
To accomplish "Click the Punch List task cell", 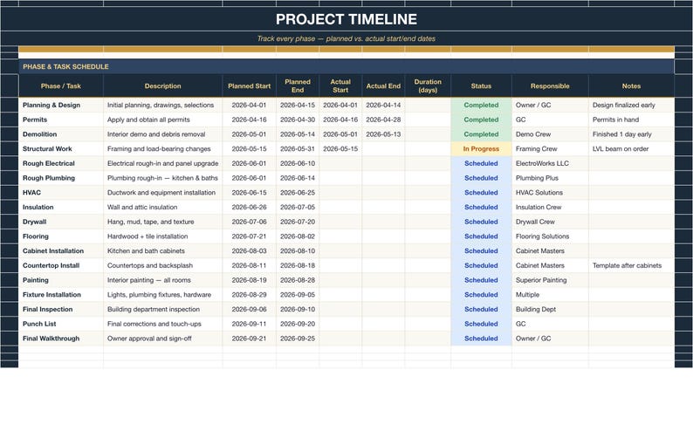I will click(61, 324).
